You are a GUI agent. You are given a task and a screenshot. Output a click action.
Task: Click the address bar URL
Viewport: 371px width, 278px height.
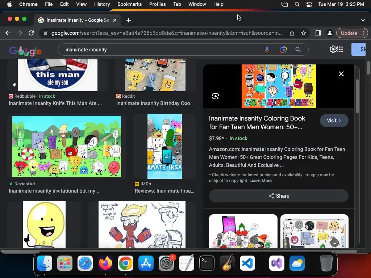point(167,33)
